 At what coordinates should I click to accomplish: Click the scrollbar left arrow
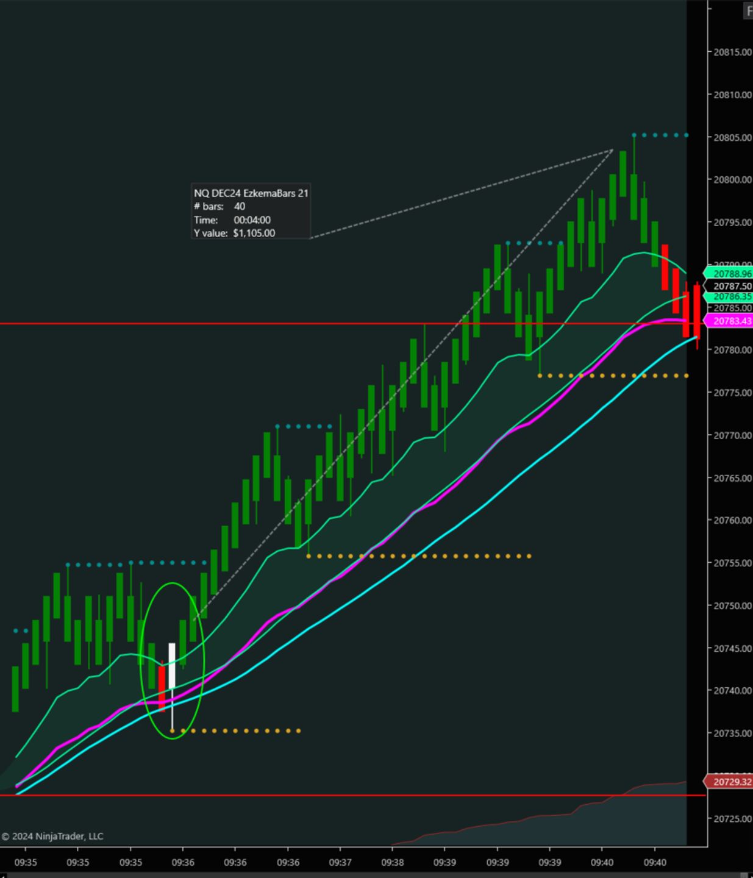[2, 875]
